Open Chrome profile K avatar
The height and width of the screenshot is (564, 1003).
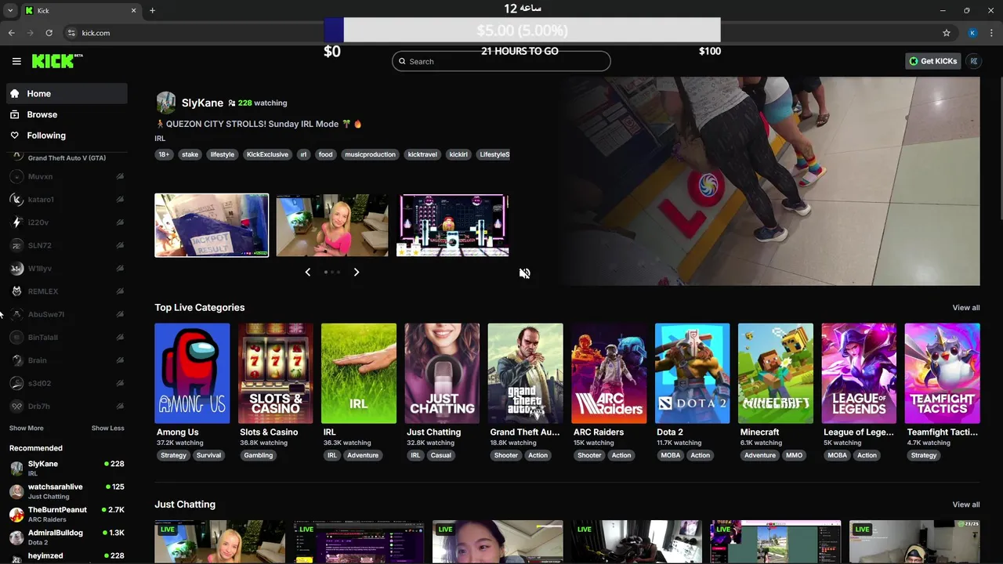point(972,33)
